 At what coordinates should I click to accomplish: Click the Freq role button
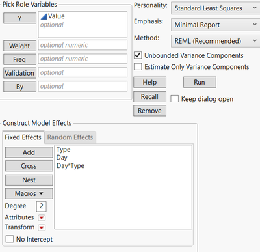point(19,59)
